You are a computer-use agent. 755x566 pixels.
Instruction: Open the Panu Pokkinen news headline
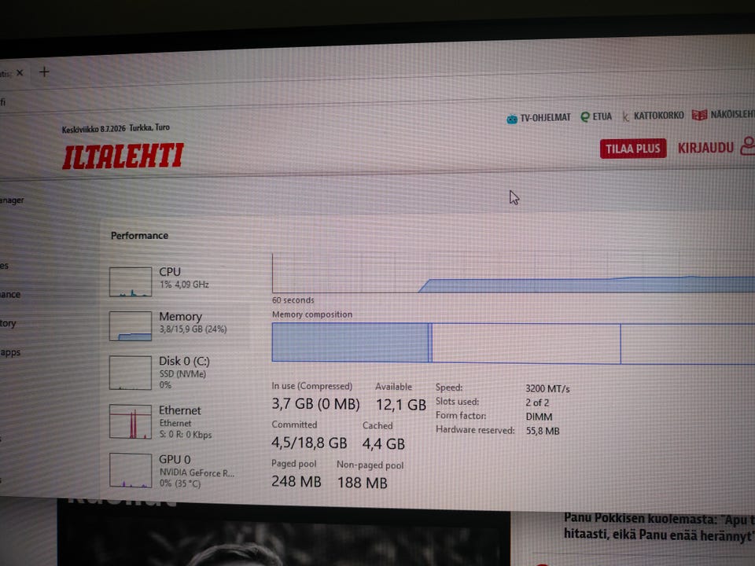coord(659,527)
